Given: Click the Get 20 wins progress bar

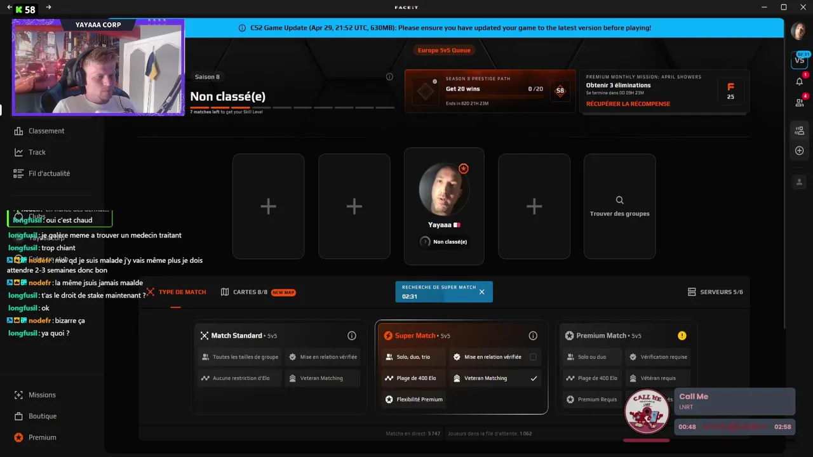Looking at the screenshot, I should [495, 97].
